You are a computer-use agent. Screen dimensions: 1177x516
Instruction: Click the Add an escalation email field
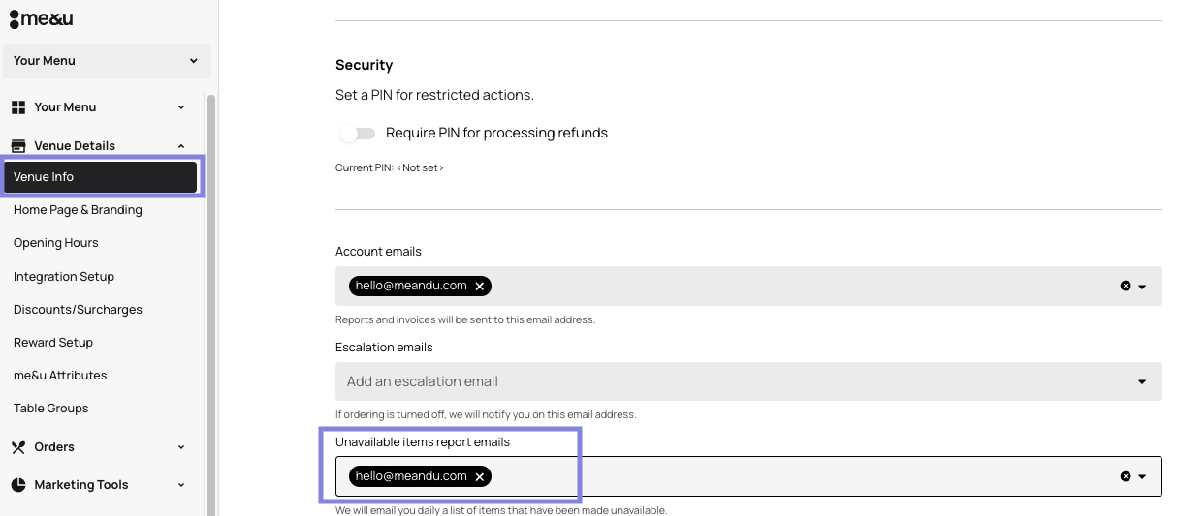pyautogui.click(x=748, y=381)
